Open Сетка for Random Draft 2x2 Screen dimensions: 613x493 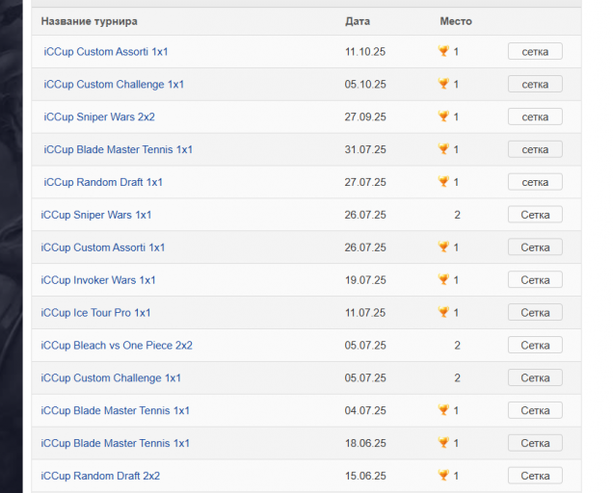[535, 476]
